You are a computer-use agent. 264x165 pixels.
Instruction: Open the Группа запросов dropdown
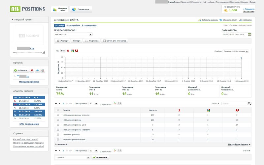tap(73, 34)
